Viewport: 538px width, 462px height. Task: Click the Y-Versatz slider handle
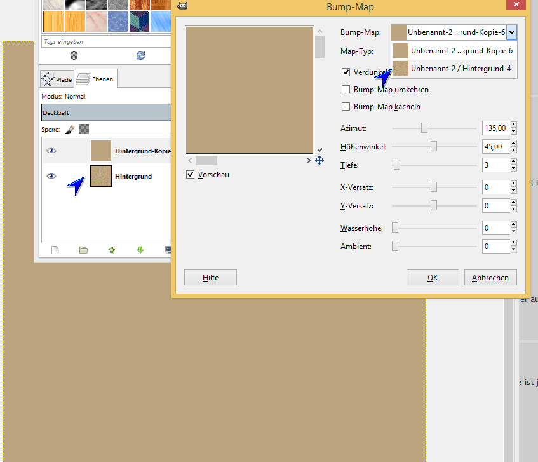coord(434,205)
